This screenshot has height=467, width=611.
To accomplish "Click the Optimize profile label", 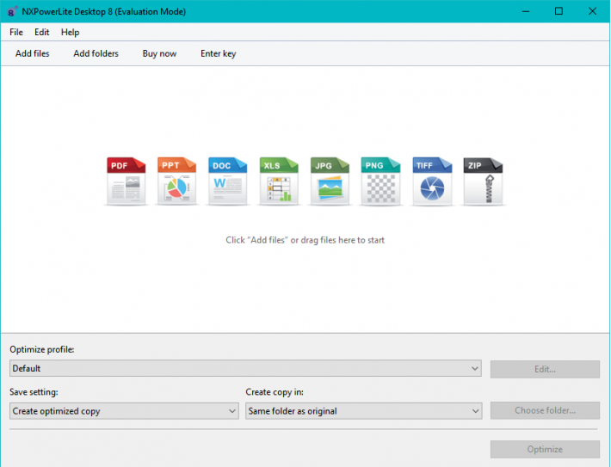I will [x=42, y=349].
